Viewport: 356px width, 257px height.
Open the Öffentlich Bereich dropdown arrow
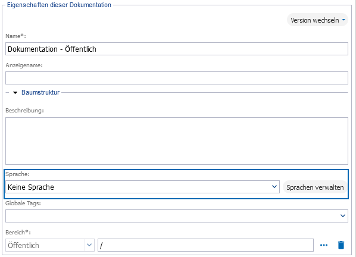click(89, 245)
